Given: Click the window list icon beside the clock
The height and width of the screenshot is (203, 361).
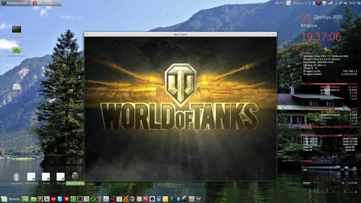Looking at the screenshot, I should coord(358,3).
